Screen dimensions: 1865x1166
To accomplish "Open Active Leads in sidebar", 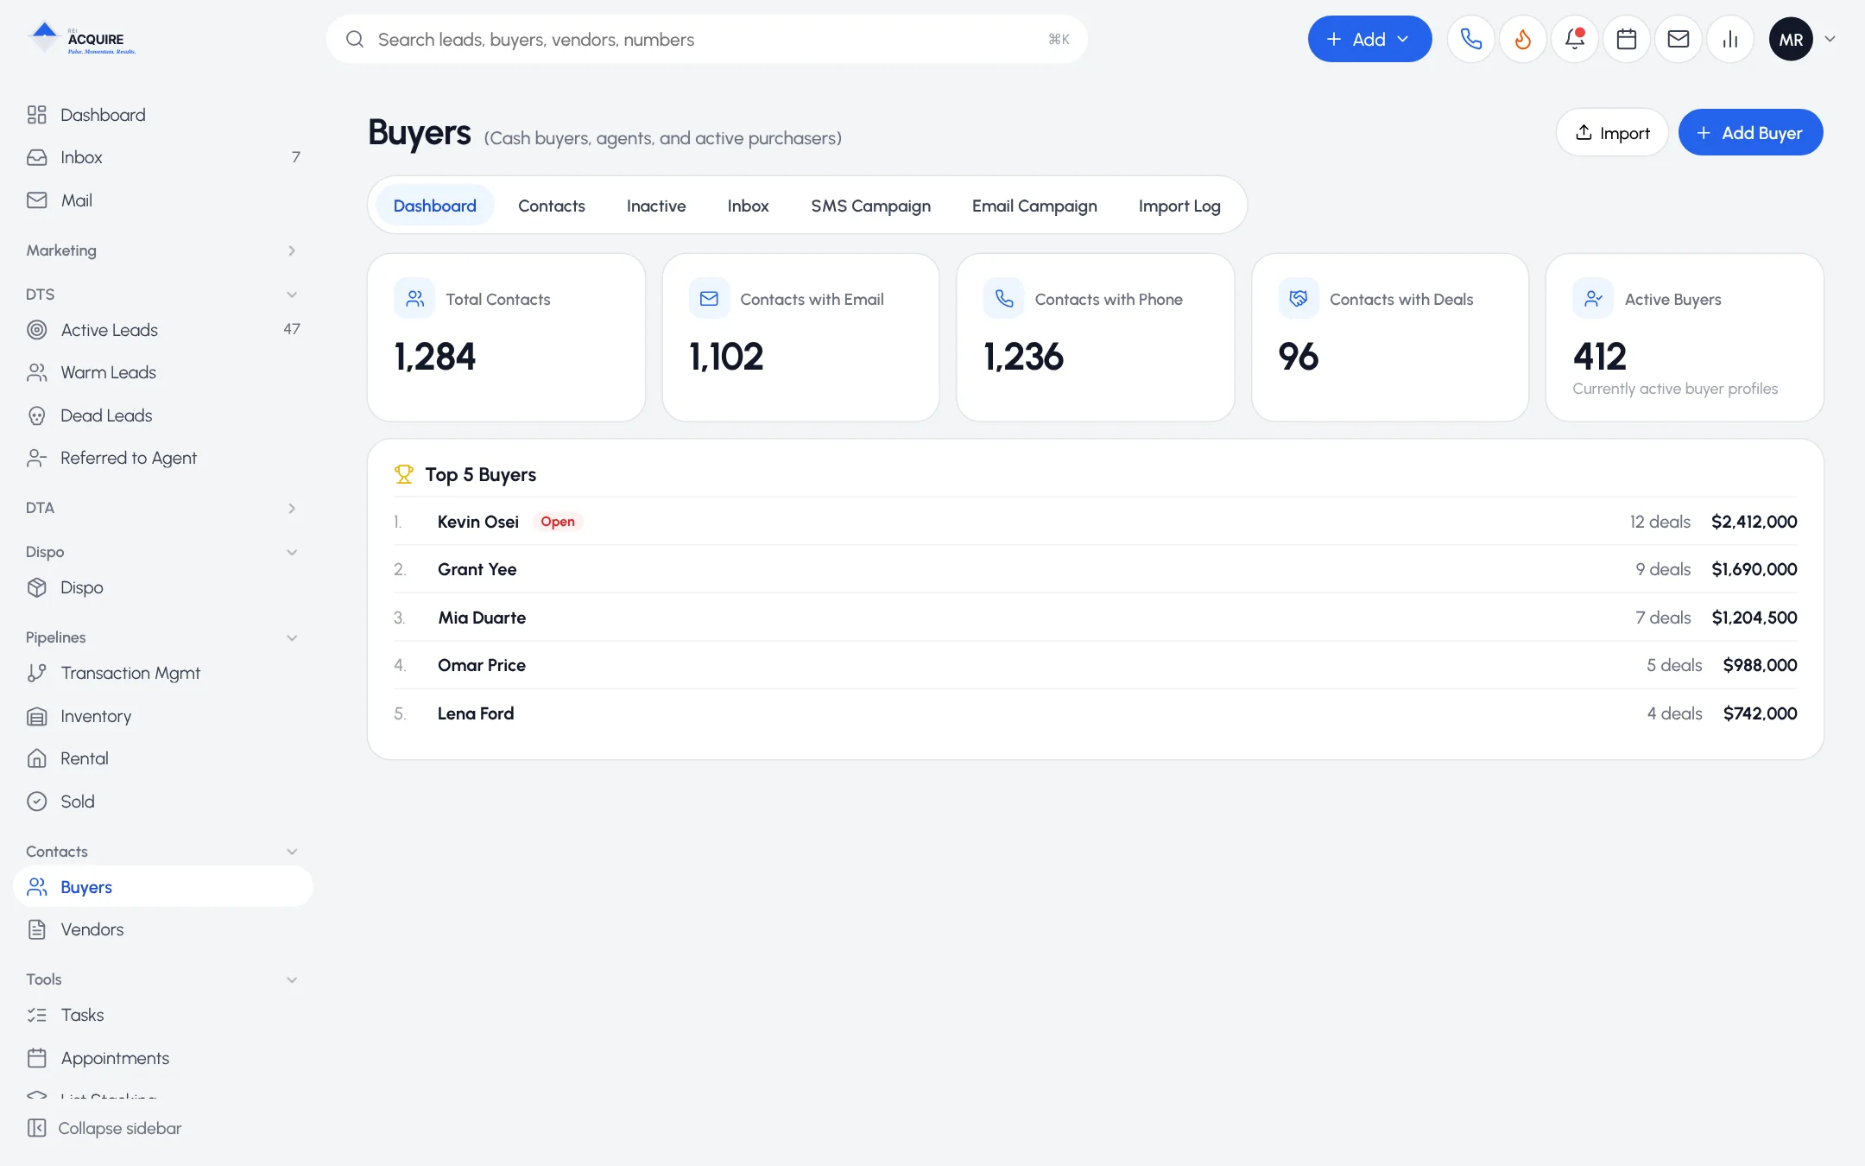I will (x=162, y=330).
